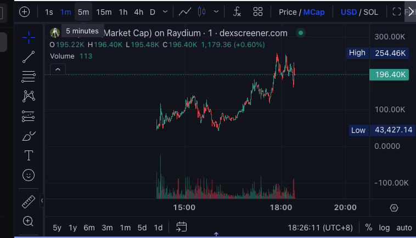416x238 pixels.
Task: Click the green market status dot
Action: tap(301, 33)
